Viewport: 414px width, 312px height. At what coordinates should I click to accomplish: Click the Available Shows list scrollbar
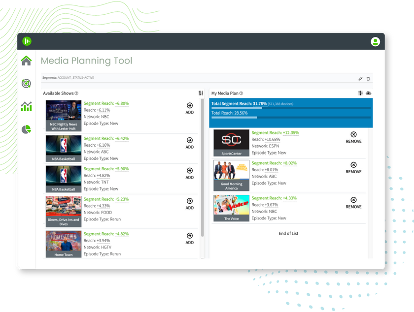[202, 168]
